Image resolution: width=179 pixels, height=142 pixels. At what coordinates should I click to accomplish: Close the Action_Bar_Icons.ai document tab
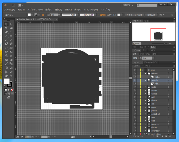point(56,19)
